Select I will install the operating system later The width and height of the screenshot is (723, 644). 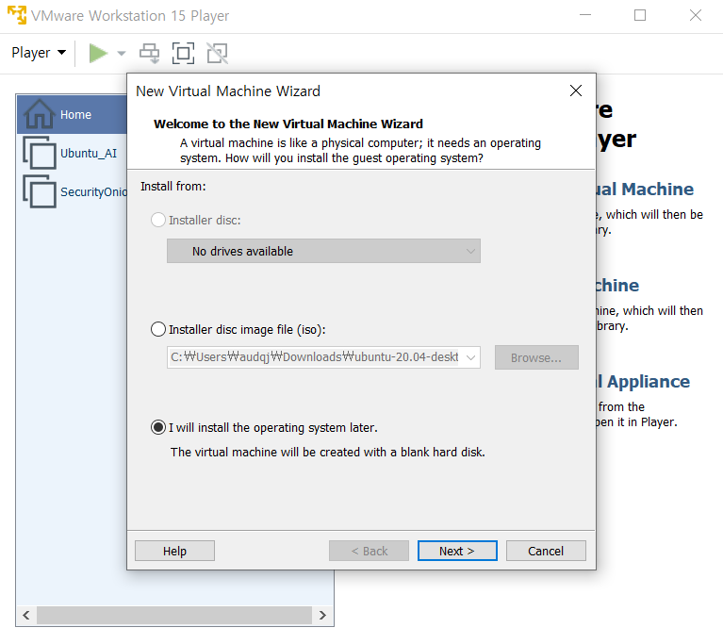click(x=158, y=428)
